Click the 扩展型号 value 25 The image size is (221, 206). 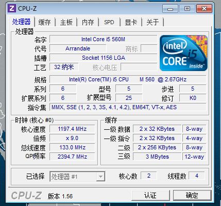(129, 98)
